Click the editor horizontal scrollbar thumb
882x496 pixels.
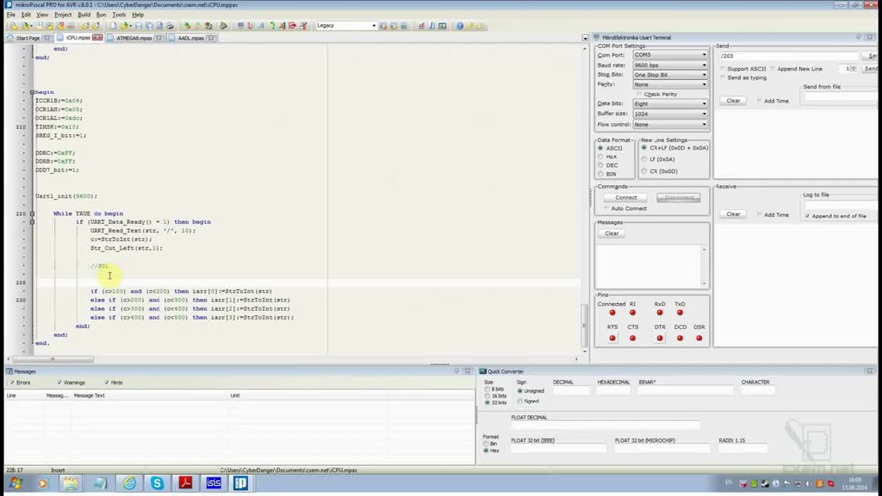pyautogui.click(x=52, y=359)
